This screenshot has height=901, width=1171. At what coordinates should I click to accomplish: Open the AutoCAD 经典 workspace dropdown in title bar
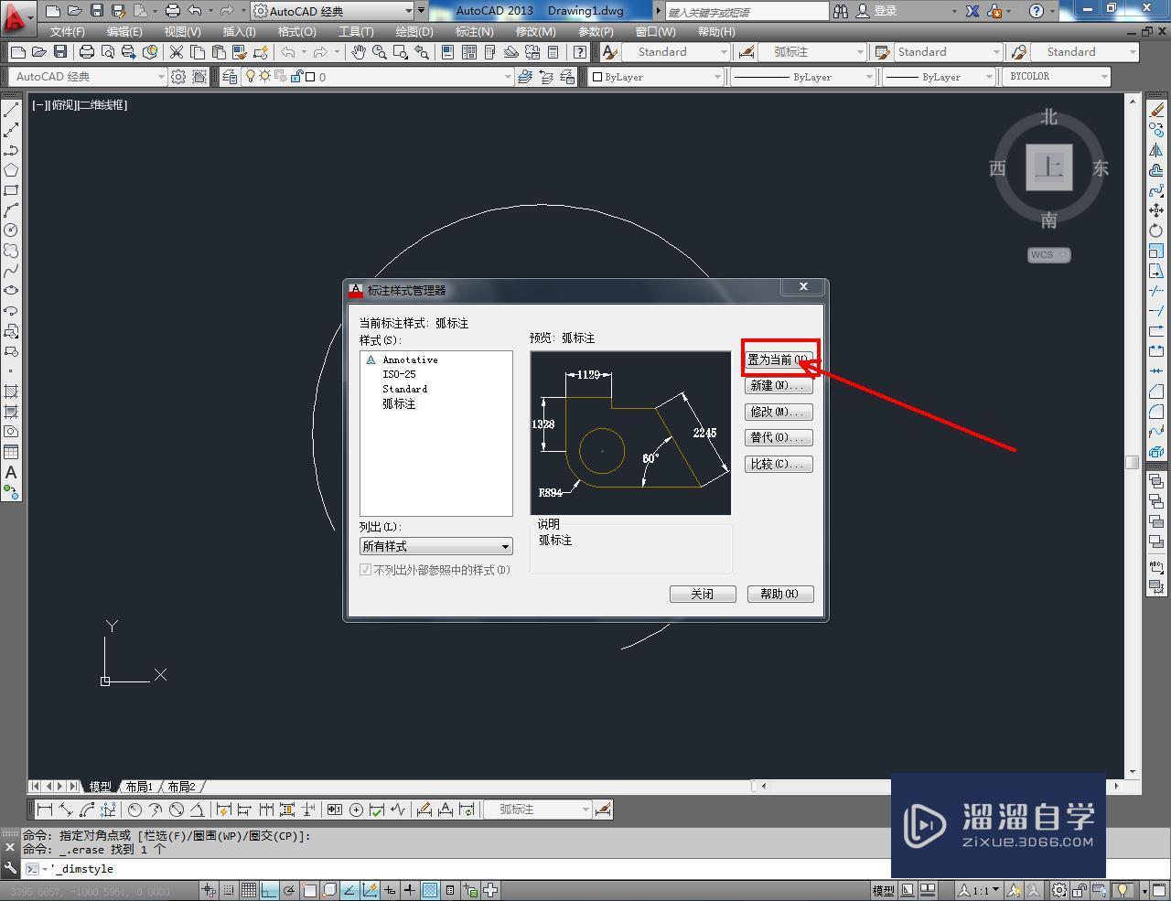pos(330,11)
